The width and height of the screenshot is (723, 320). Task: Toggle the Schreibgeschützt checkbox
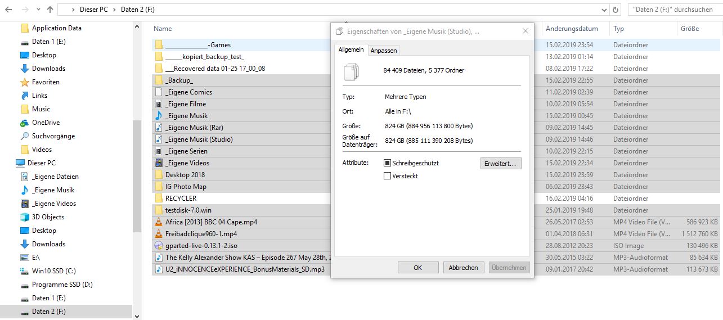tap(387, 163)
